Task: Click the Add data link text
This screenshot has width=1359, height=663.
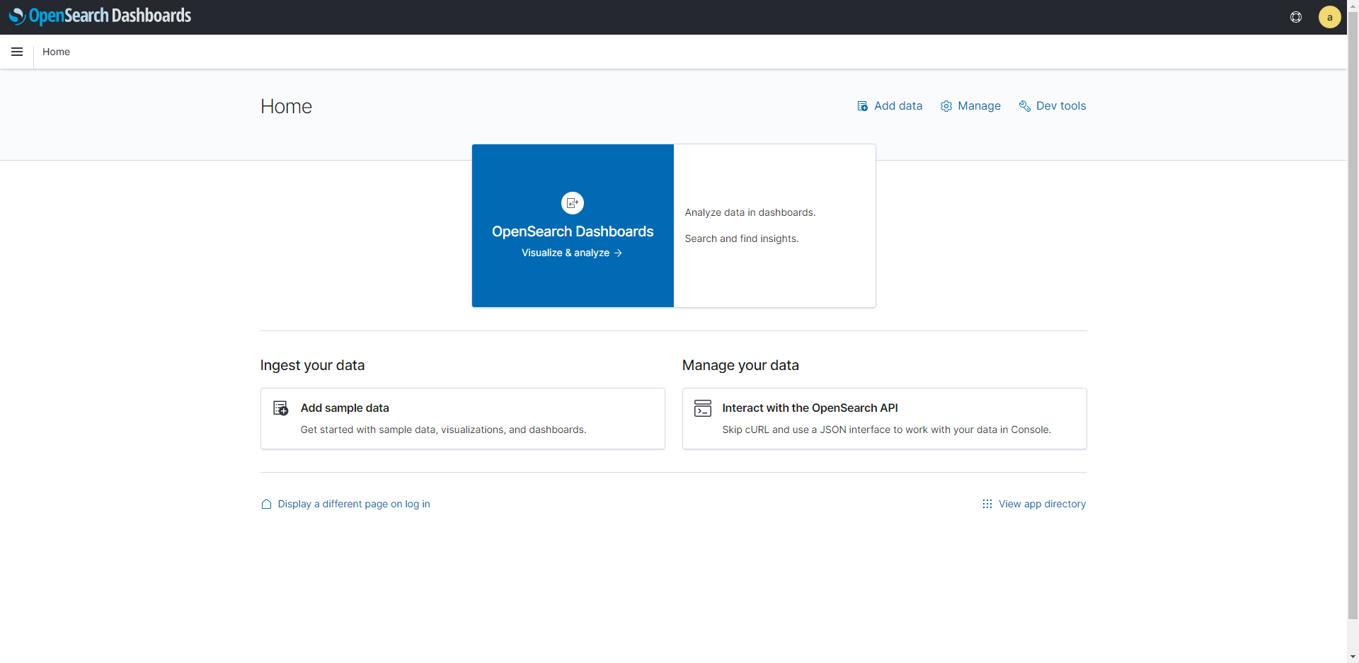Action: click(898, 105)
